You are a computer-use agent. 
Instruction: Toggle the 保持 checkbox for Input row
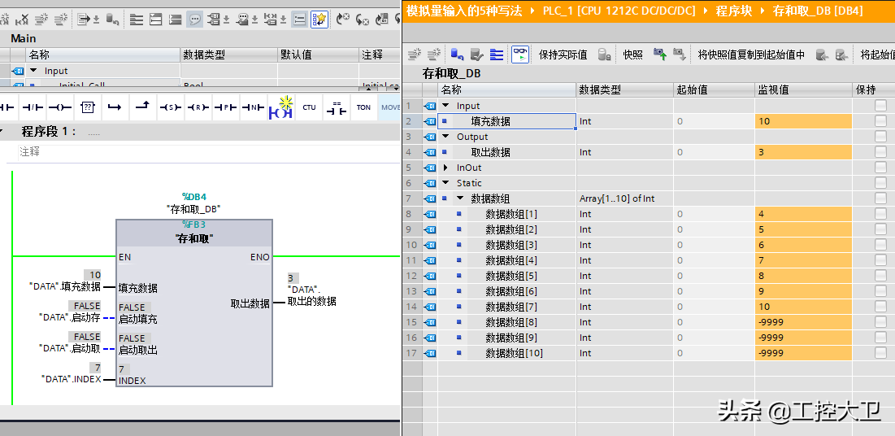[x=880, y=106]
